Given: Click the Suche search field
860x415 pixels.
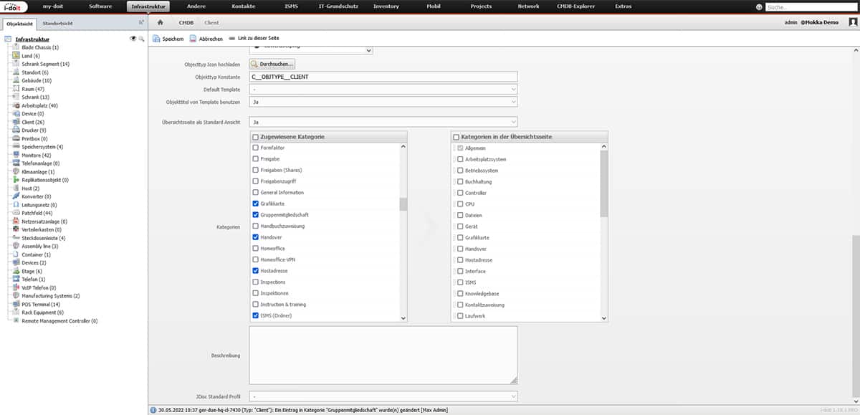Looking at the screenshot, I should pyautogui.click(x=811, y=6).
